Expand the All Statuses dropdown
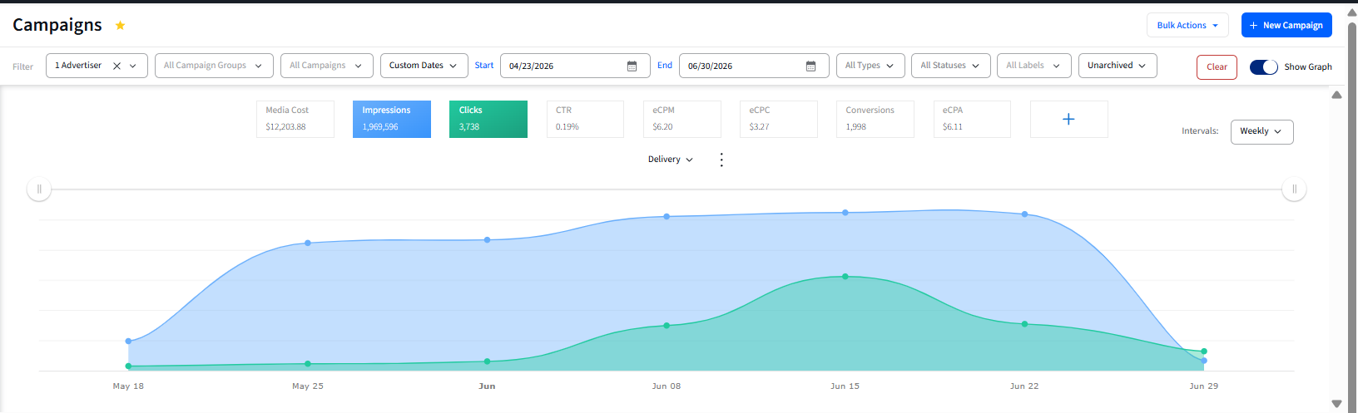This screenshot has height=413, width=1358. coord(950,66)
